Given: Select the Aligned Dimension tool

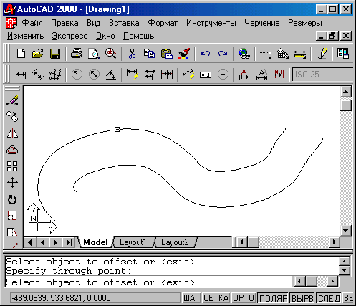Looking at the screenshot, I should pos(38,75).
